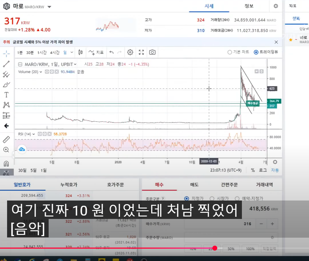
Task: Select the brush drawing tool
Action: coord(6,84)
